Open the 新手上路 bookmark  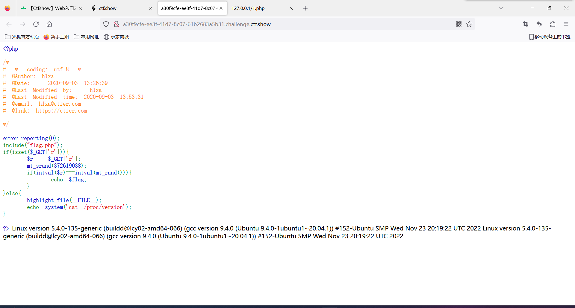[56, 37]
